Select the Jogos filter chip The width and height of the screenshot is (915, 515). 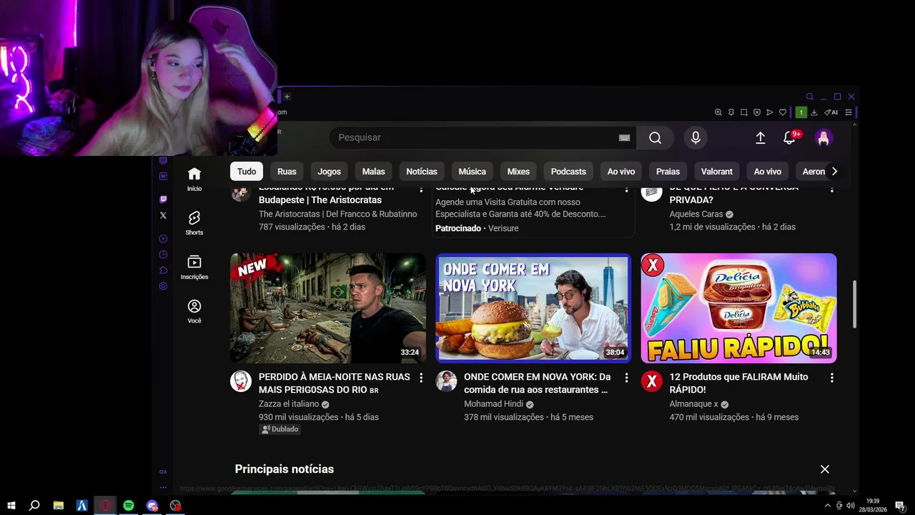click(330, 172)
